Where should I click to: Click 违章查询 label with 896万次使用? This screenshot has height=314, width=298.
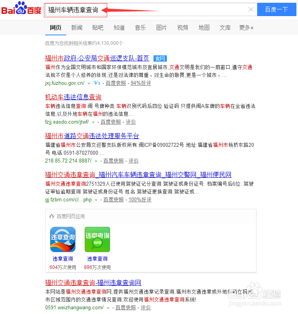point(97,259)
